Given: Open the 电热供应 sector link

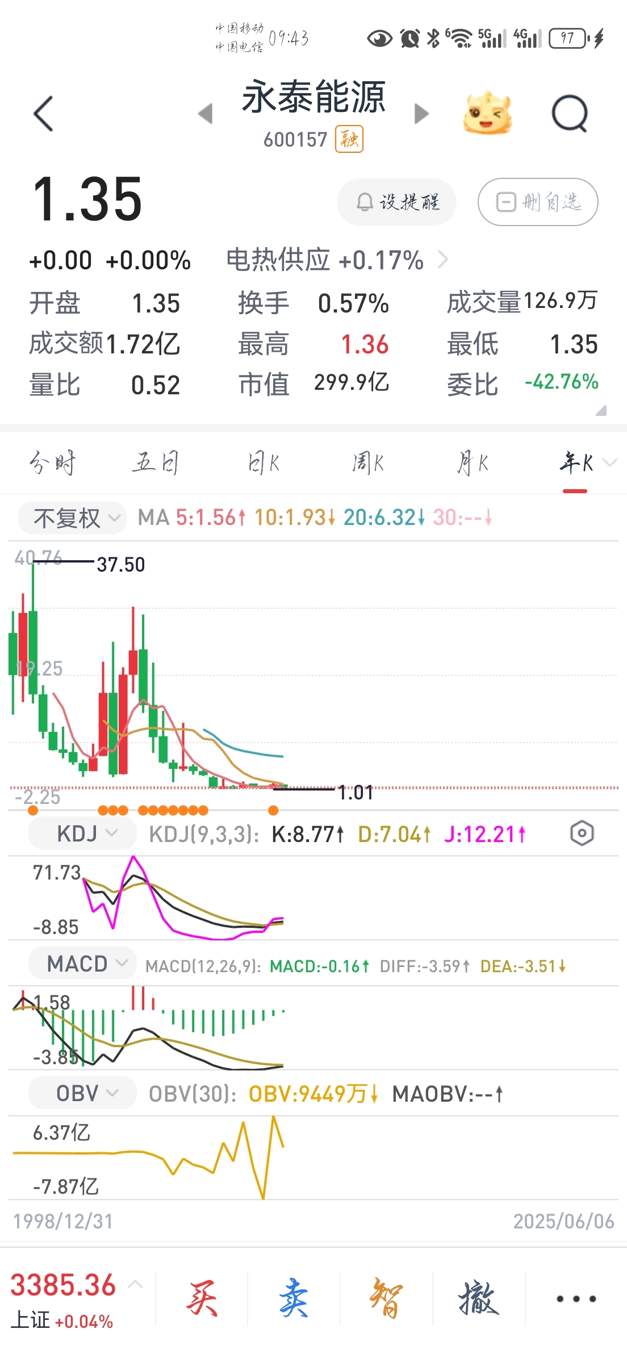Looking at the screenshot, I should [337, 260].
